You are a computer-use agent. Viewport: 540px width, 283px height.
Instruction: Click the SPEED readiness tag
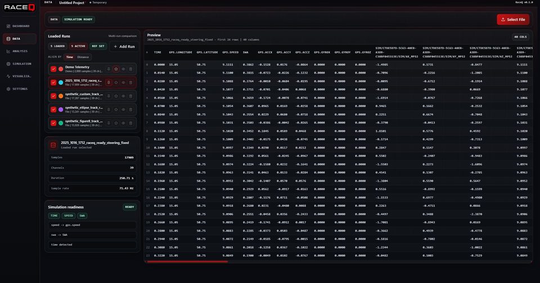tap(69, 216)
